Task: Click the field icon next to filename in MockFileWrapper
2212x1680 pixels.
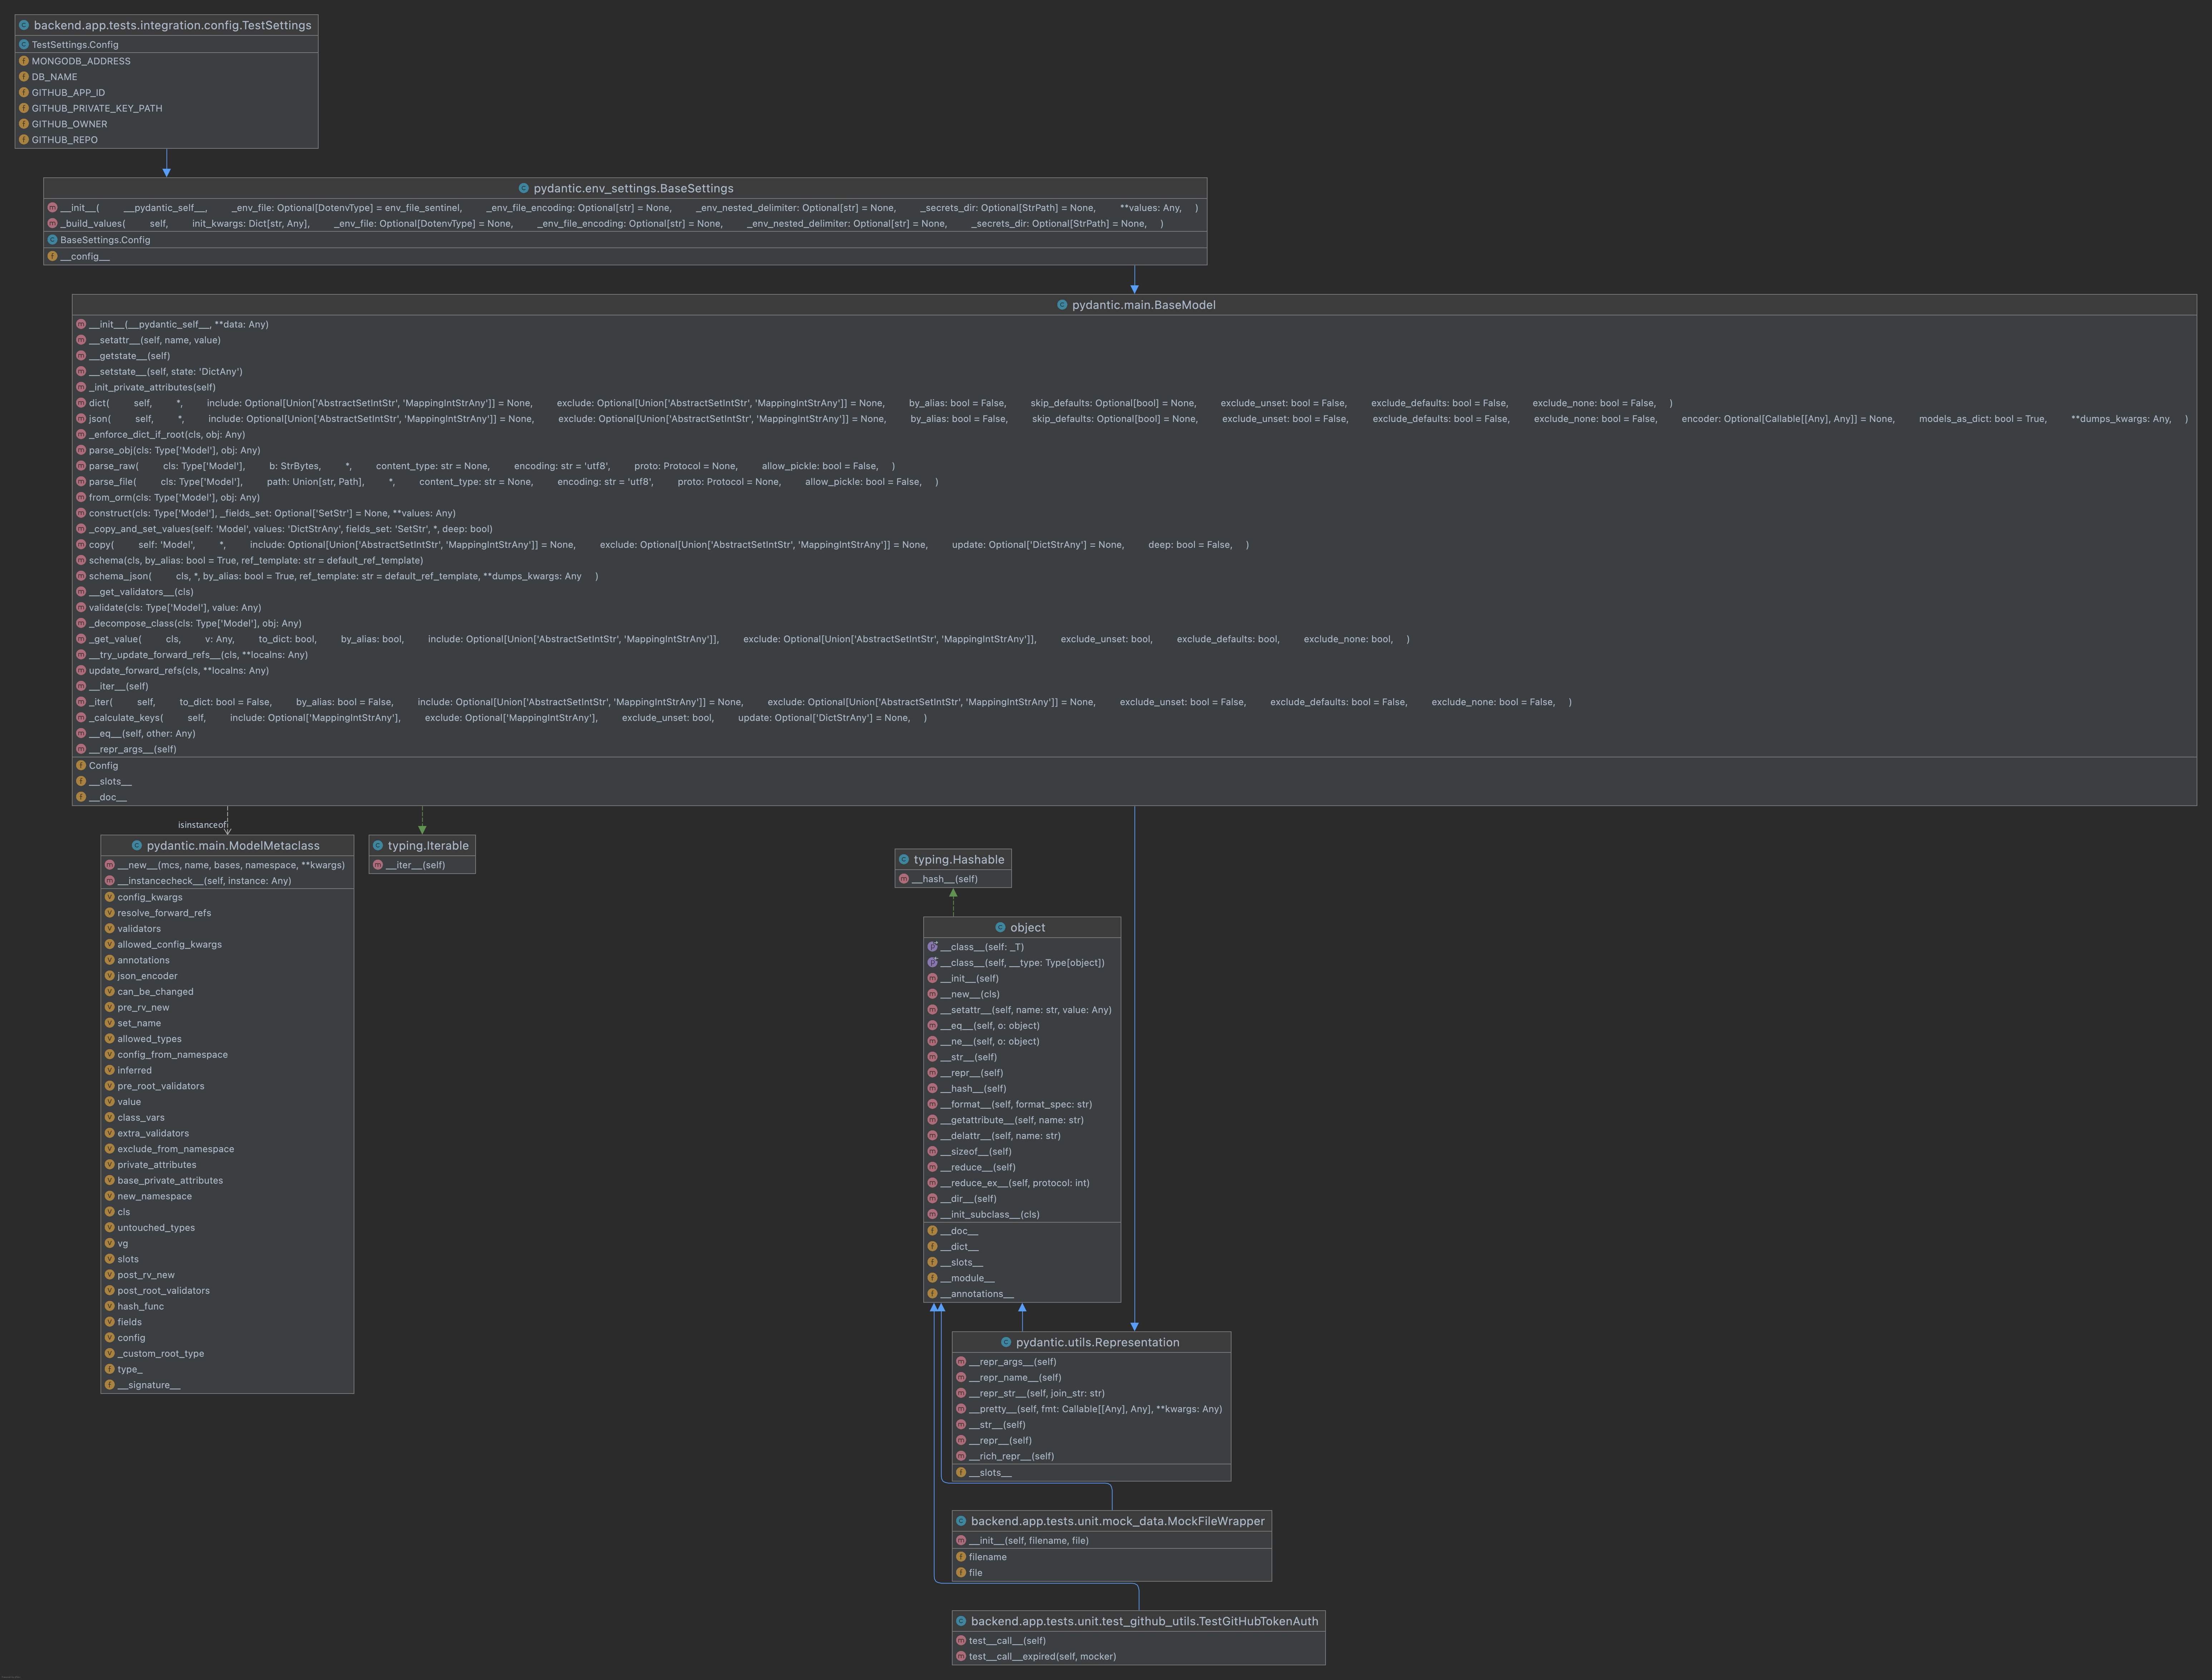Action: pos(961,1557)
